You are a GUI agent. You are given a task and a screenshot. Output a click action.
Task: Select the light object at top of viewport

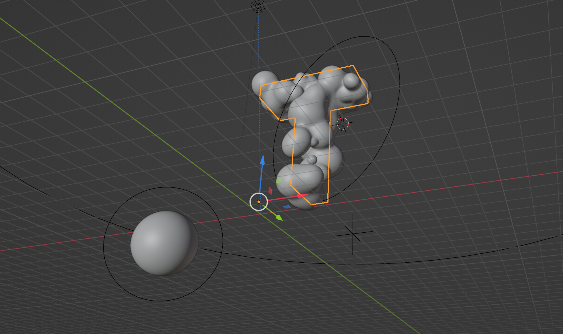coord(258,6)
